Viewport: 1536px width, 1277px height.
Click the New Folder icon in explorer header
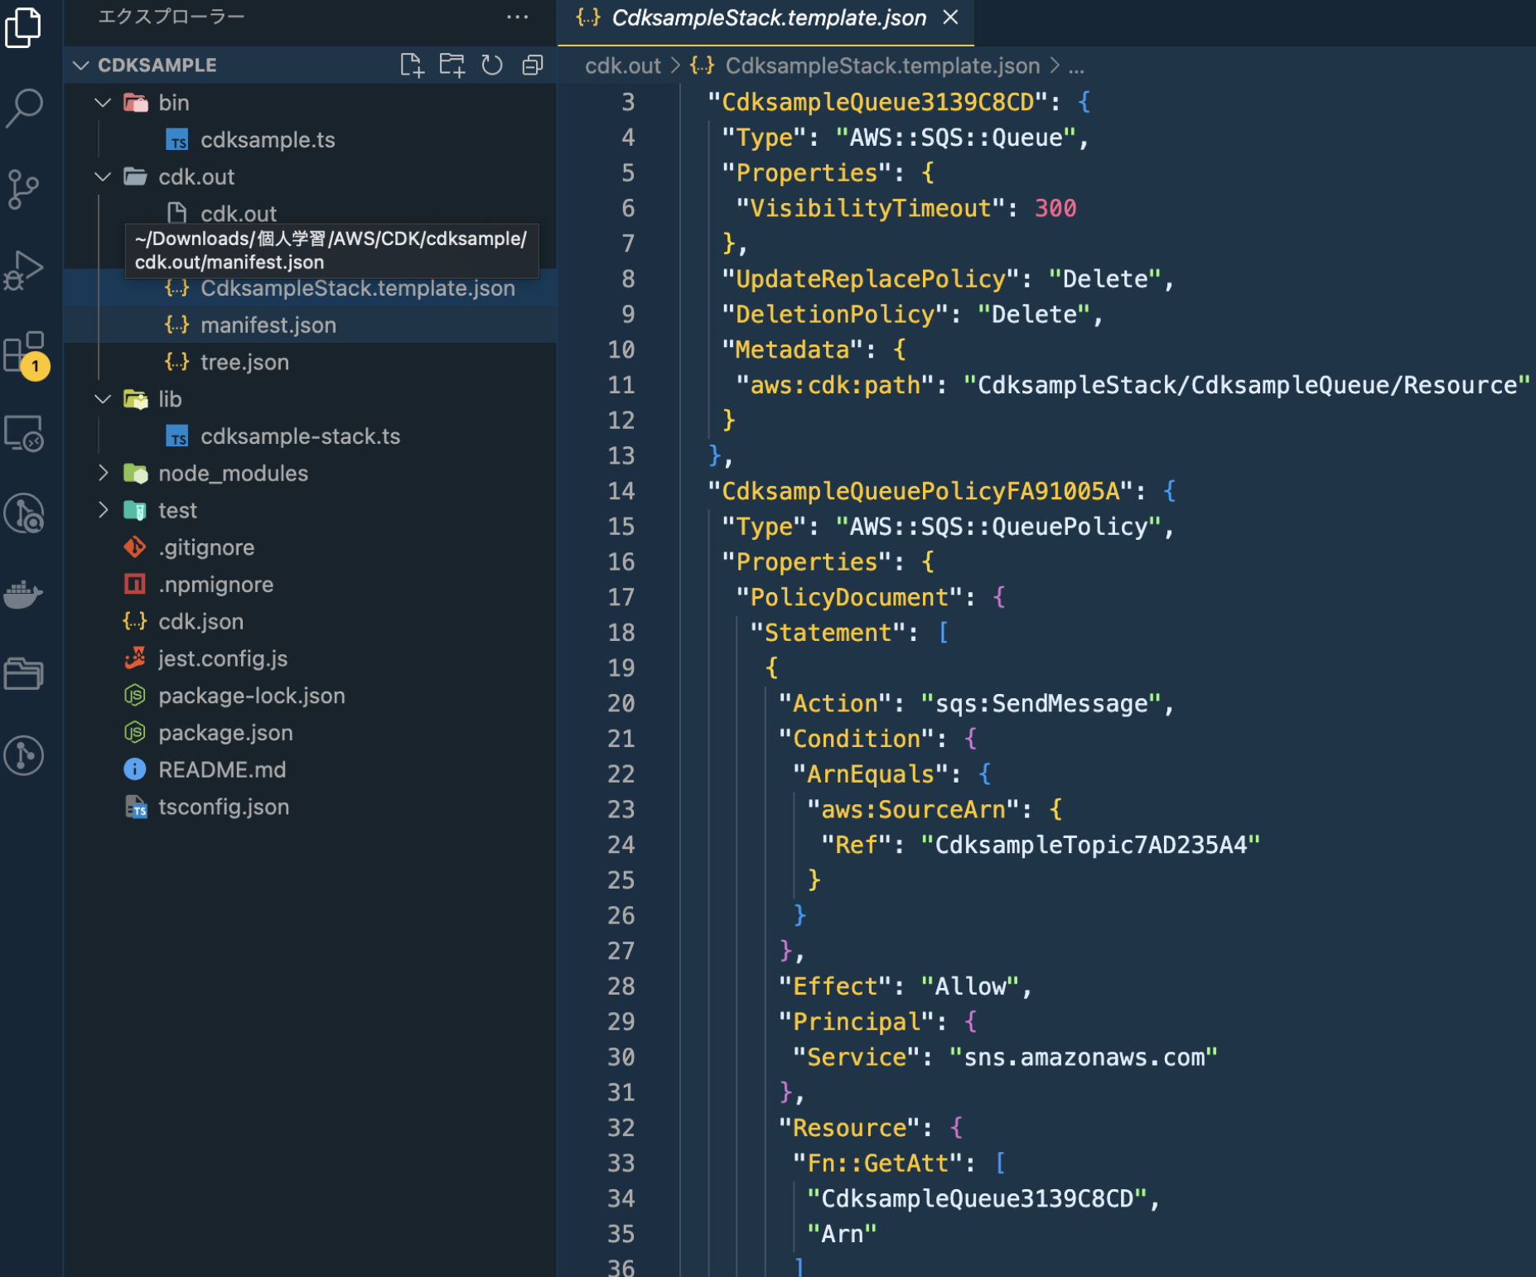point(452,65)
